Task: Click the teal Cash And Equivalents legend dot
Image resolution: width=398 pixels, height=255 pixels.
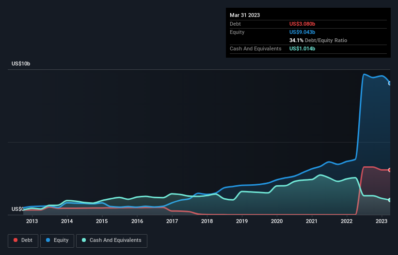Action: (84, 240)
